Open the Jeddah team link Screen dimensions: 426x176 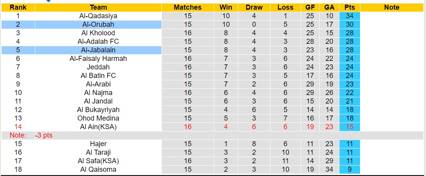point(98,67)
